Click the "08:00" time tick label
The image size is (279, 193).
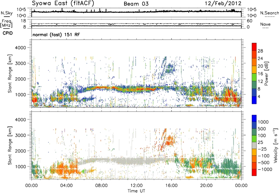[x=101, y=186]
